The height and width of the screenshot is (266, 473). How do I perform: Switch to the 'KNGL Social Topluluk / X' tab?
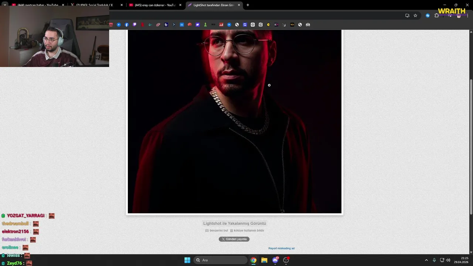[x=97, y=5]
